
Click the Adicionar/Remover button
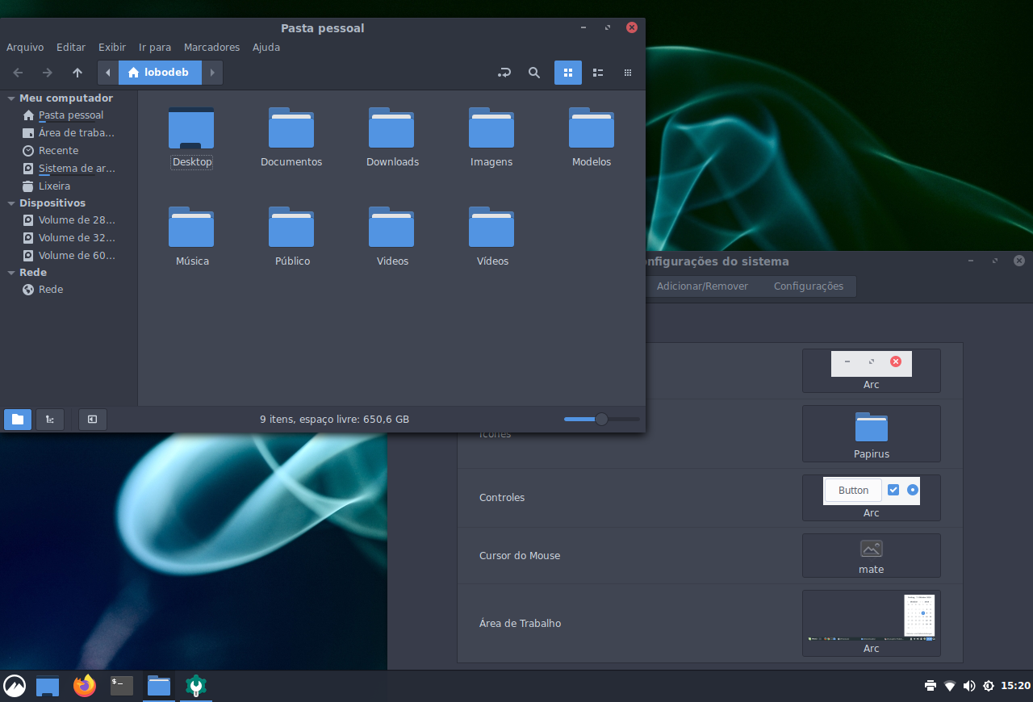pyautogui.click(x=701, y=286)
